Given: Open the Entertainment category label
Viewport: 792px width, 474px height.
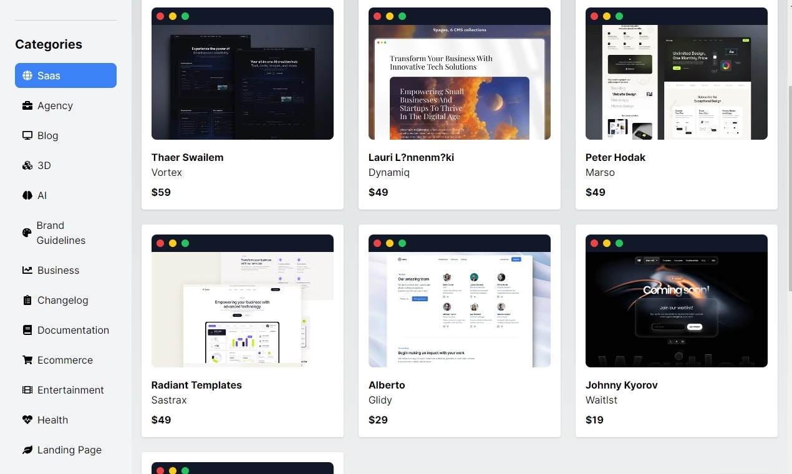Looking at the screenshot, I should pos(70,390).
